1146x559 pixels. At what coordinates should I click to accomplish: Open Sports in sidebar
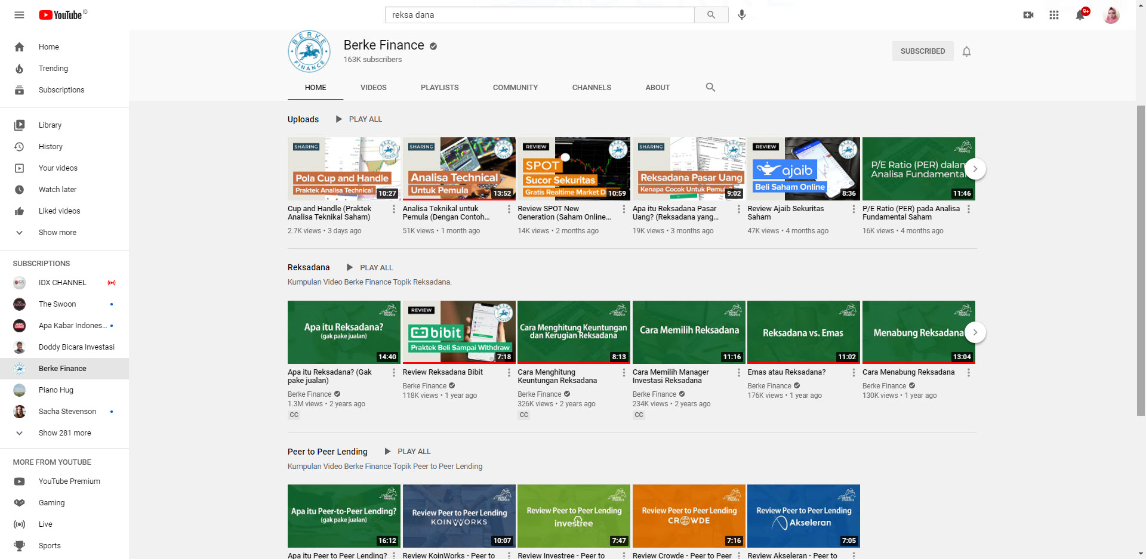pos(64,546)
